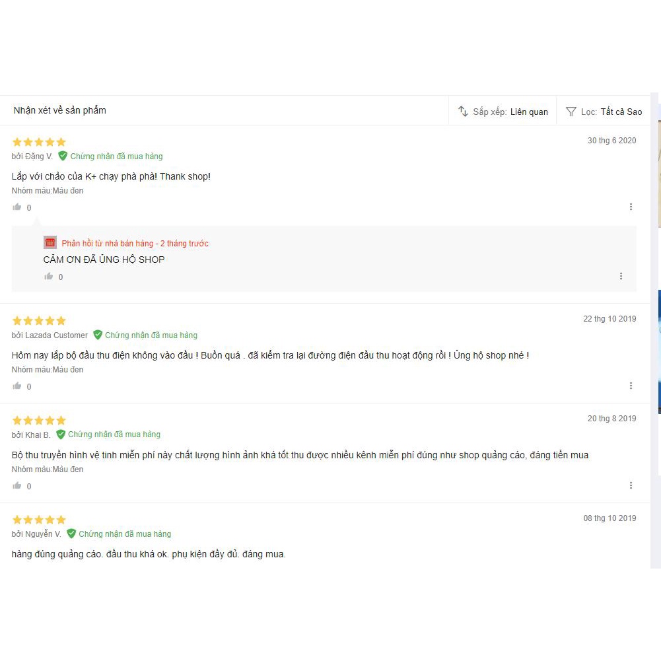Click five-star rating of Nguyễn V. review
The height and width of the screenshot is (661, 661).
click(x=39, y=520)
